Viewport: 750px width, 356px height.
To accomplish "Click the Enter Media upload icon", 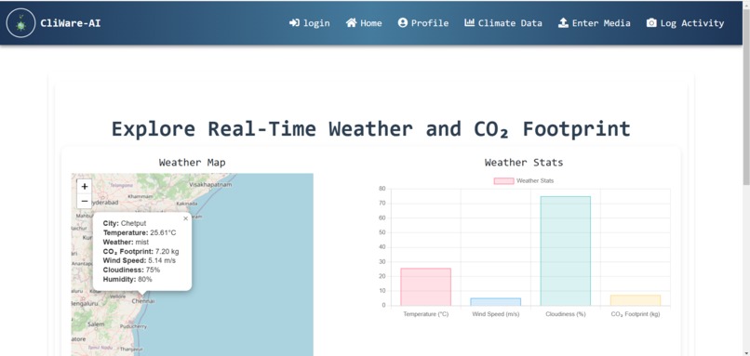I will (x=563, y=23).
